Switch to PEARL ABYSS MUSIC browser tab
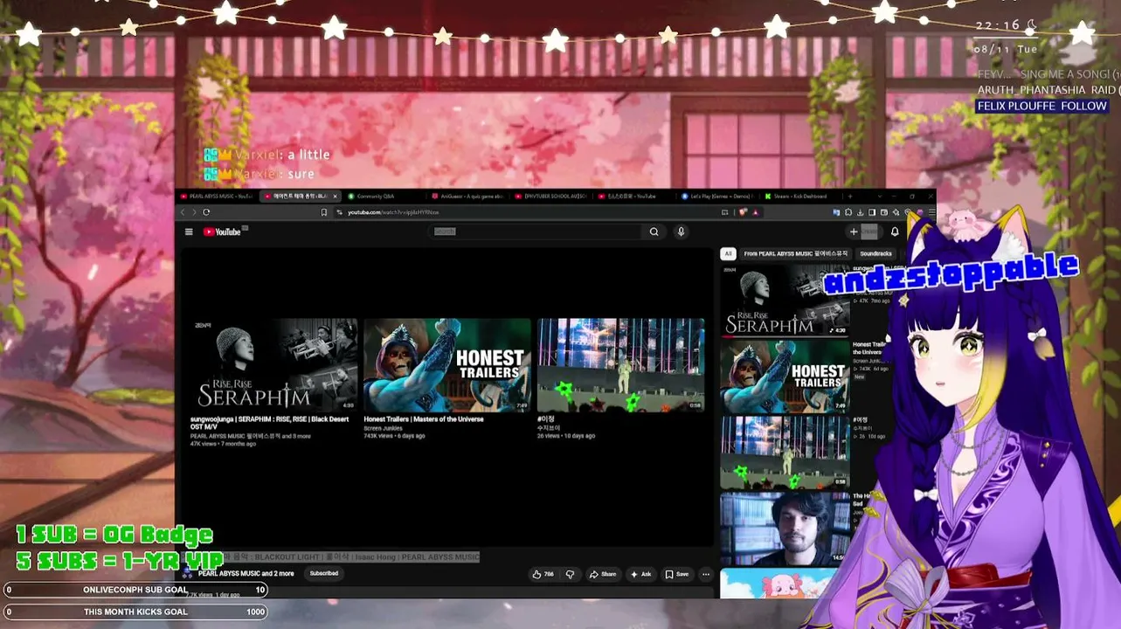Image resolution: width=1121 pixels, height=629 pixels. [217, 197]
